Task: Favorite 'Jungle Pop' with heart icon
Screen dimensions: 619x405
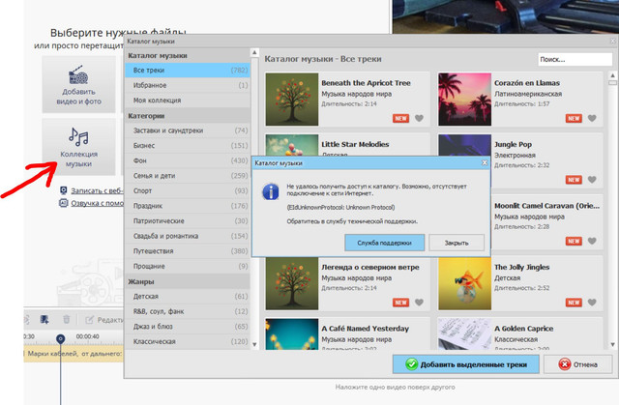Action: [x=592, y=180]
